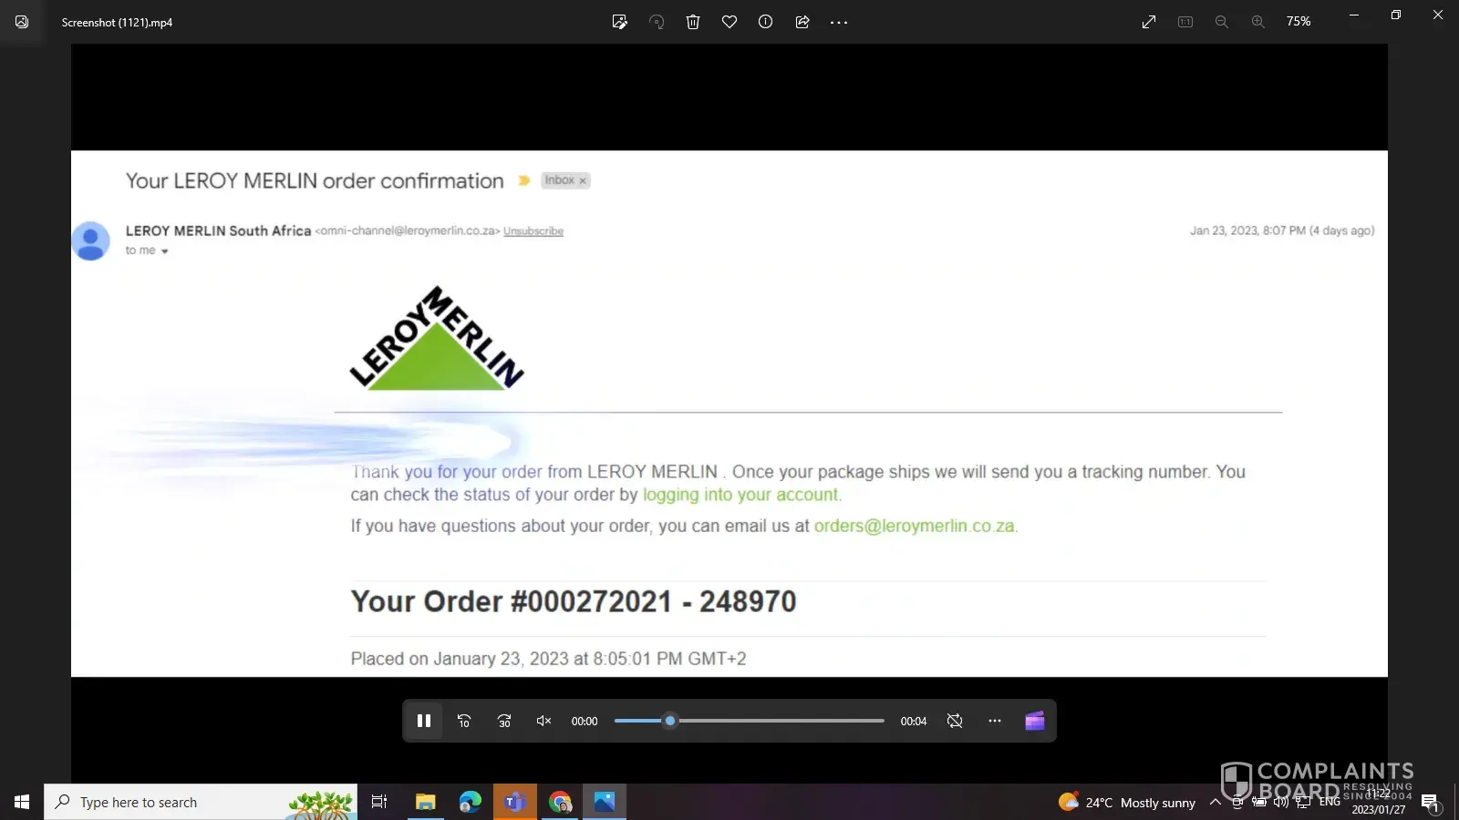Launch Microsoft Edge from the taskbar
Viewport: 1459px width, 820px height.
coord(470,802)
